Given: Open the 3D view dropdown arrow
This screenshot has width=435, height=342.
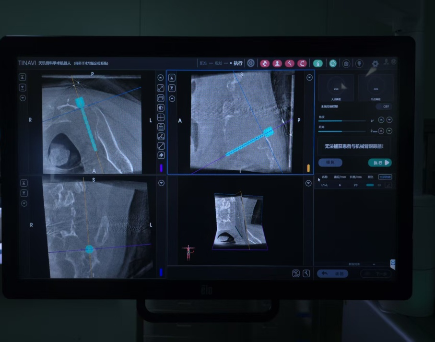Looking at the screenshot, I should [x=308, y=183].
